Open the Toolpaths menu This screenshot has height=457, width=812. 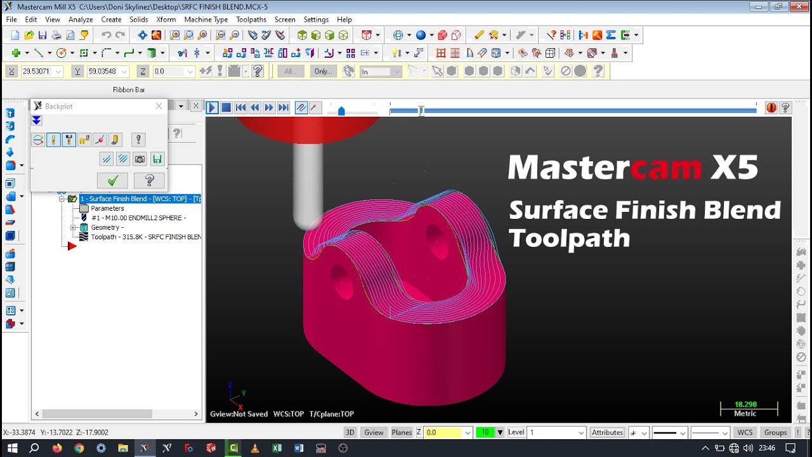(251, 20)
